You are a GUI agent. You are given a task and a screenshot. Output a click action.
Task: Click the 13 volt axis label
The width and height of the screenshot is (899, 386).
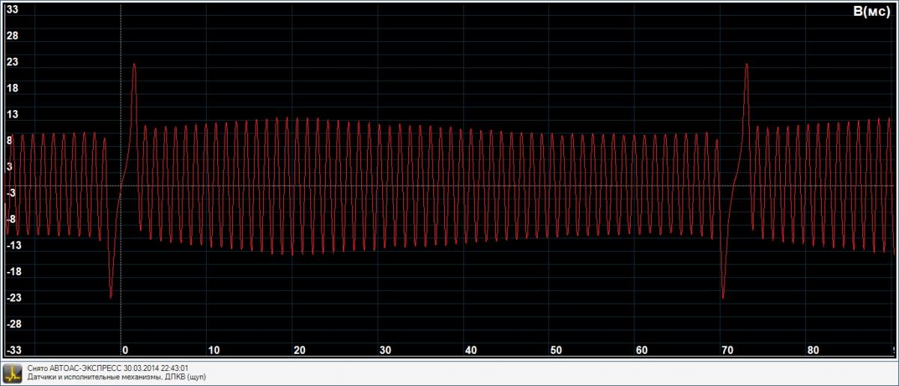(x=12, y=114)
